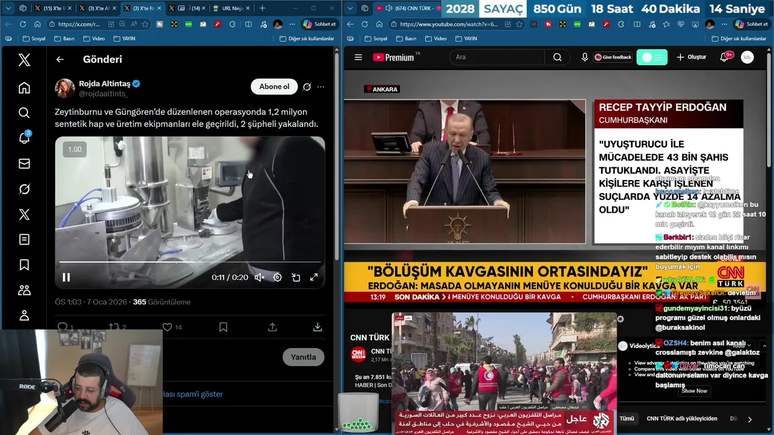774x435 pixels.
Task: Unmute the X video sound
Action: pos(259,277)
